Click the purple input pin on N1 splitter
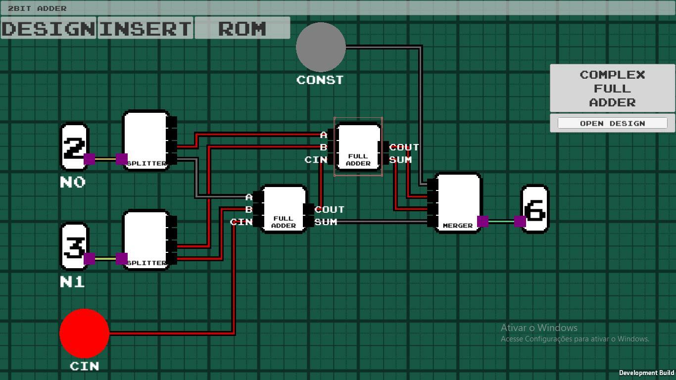This screenshot has height=380, width=676. click(x=122, y=259)
